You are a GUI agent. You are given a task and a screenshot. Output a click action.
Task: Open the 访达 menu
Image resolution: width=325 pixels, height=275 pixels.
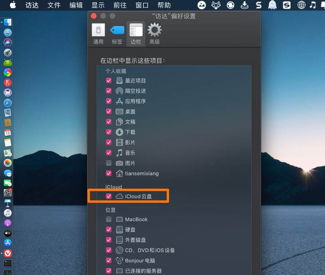(x=32, y=5)
